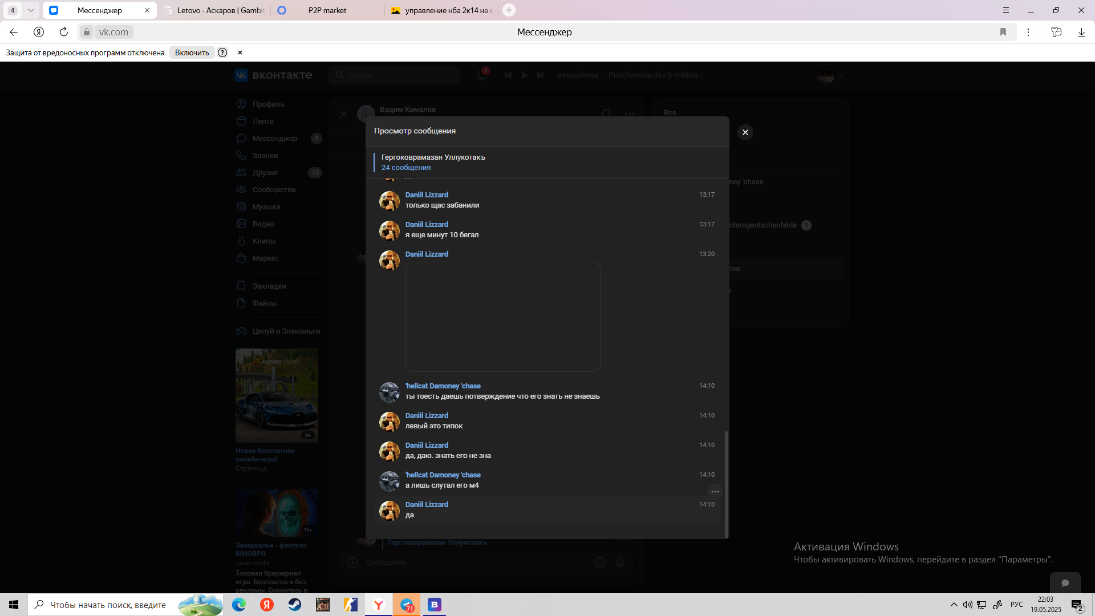The image size is (1095, 616).
Task: Show hidden system tray icons
Action: point(954,605)
